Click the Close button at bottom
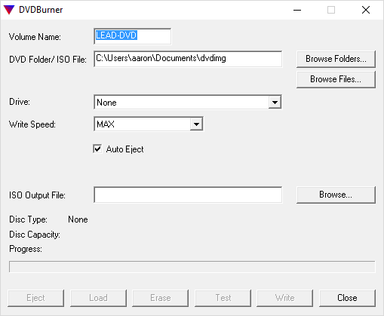The width and height of the screenshot is (384, 316). [347, 298]
